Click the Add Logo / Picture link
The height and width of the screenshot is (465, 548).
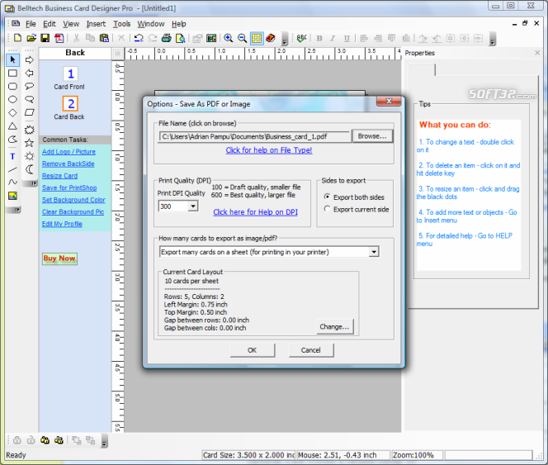68,152
